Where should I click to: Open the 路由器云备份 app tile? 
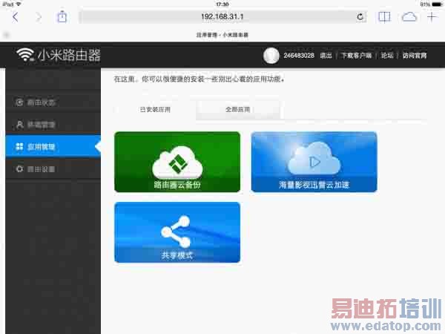pos(177,162)
